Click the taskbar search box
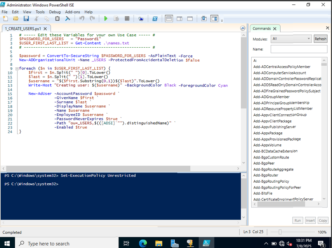This screenshot has height=248, width=332. [67, 243]
